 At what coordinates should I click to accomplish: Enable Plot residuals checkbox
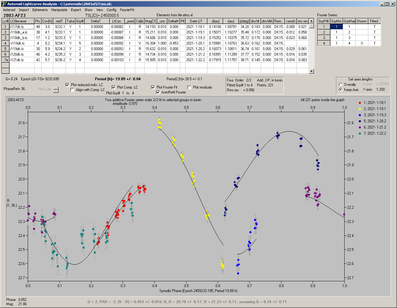[189, 87]
